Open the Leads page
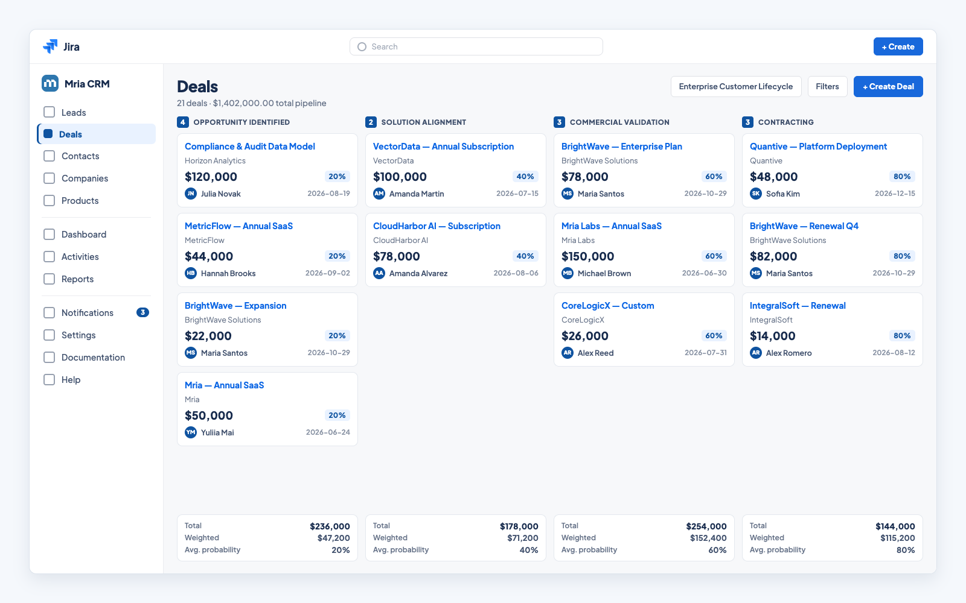This screenshot has height=603, width=966. (97, 112)
